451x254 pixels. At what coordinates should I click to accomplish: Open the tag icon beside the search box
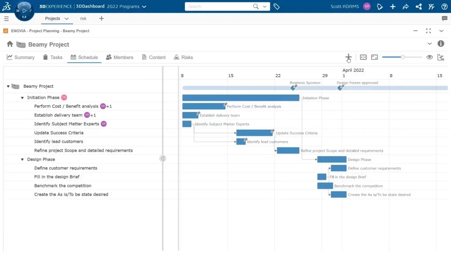click(277, 7)
